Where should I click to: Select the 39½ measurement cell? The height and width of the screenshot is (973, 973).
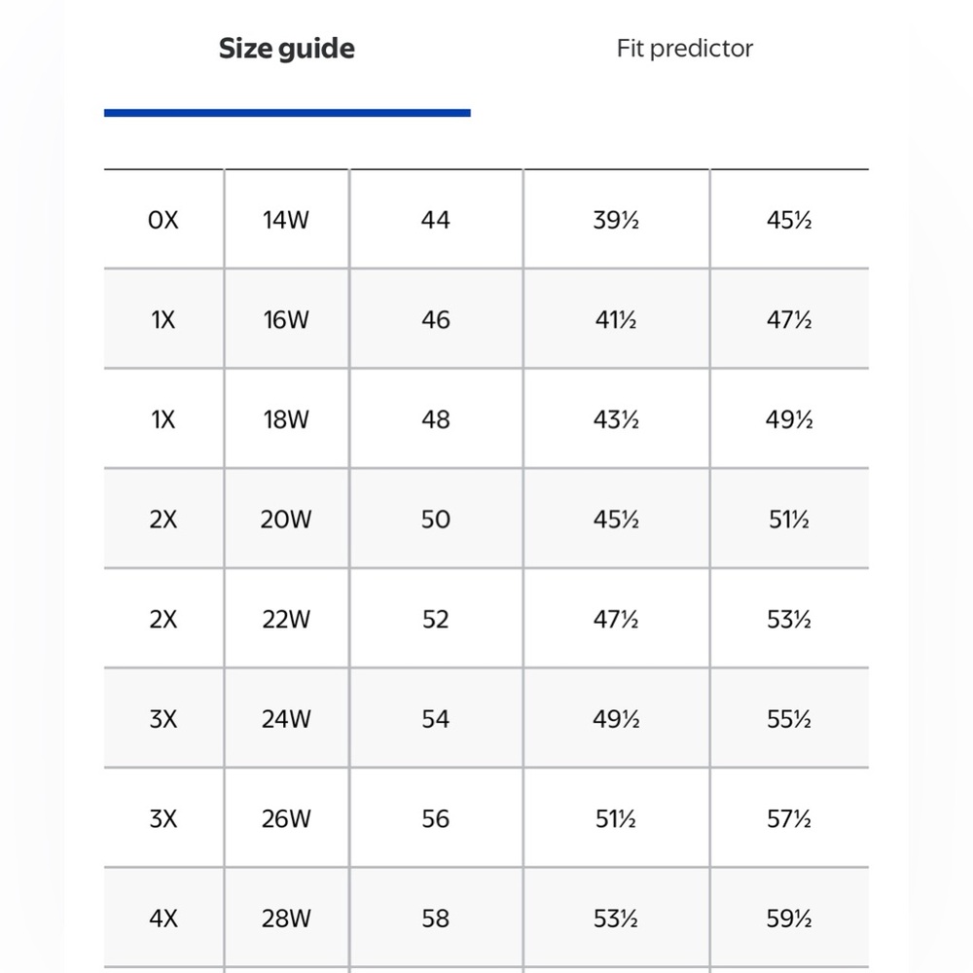click(x=616, y=220)
